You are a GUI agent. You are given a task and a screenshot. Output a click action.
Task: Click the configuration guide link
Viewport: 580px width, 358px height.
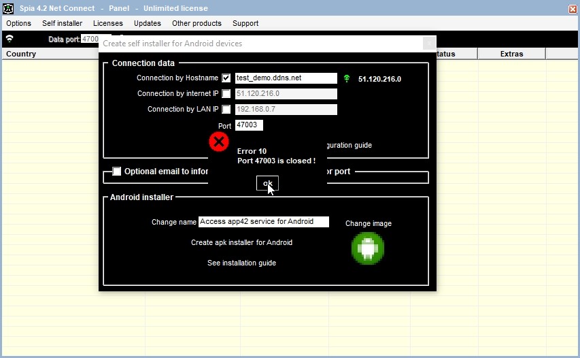click(x=349, y=145)
